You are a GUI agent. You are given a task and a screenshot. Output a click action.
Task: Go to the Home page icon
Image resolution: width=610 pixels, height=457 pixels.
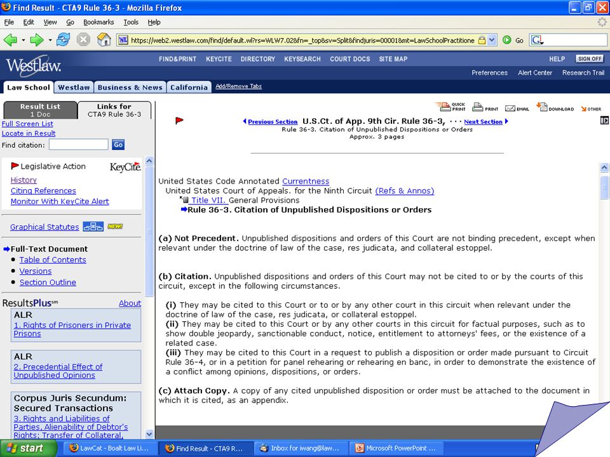[104, 39]
